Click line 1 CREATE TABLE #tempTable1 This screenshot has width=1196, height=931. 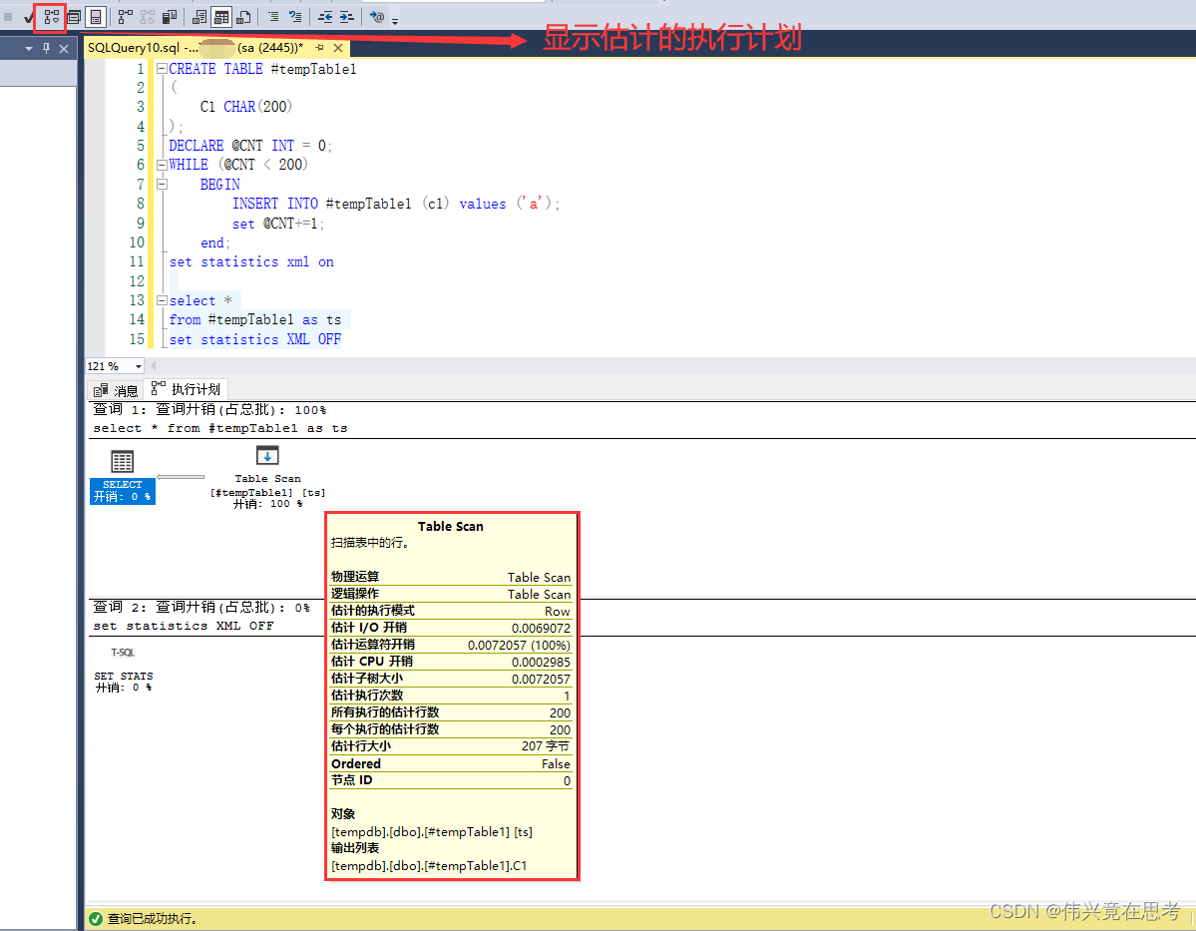[x=262, y=69]
